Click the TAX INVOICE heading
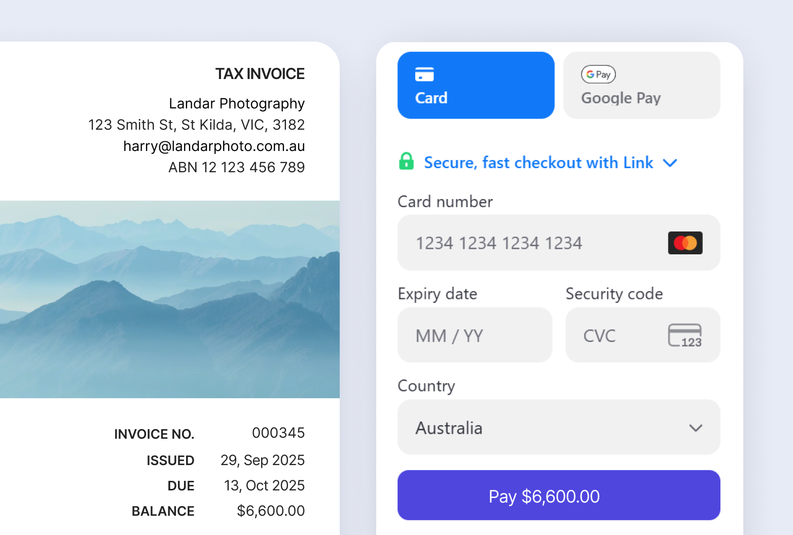The image size is (793, 535). click(x=260, y=74)
